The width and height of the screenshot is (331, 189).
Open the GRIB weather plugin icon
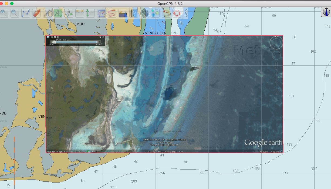166,13
